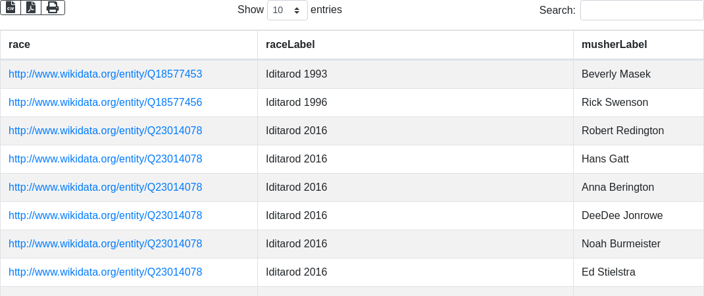Open entity link in Ed Stielstra row
This screenshot has height=296, width=704.
click(x=105, y=272)
